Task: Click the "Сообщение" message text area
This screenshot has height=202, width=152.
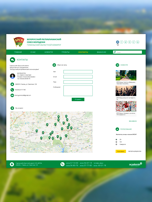Action: 78,91
